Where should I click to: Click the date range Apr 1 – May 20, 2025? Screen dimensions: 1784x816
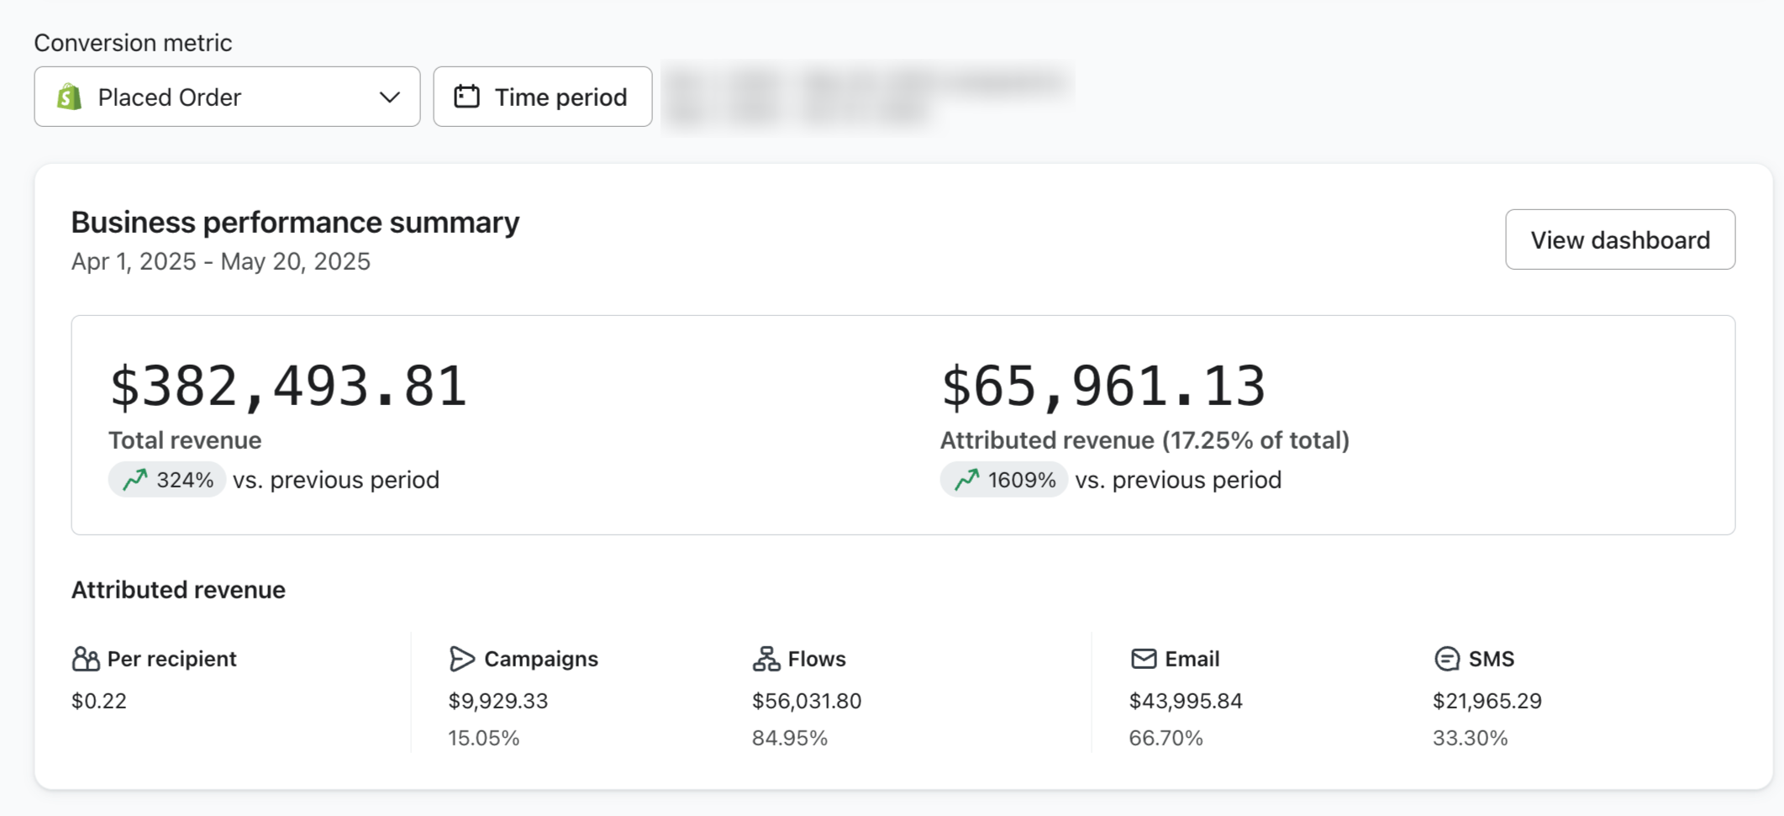point(218,261)
